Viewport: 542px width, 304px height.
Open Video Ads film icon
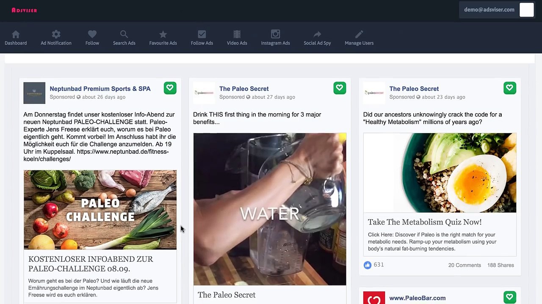237,34
